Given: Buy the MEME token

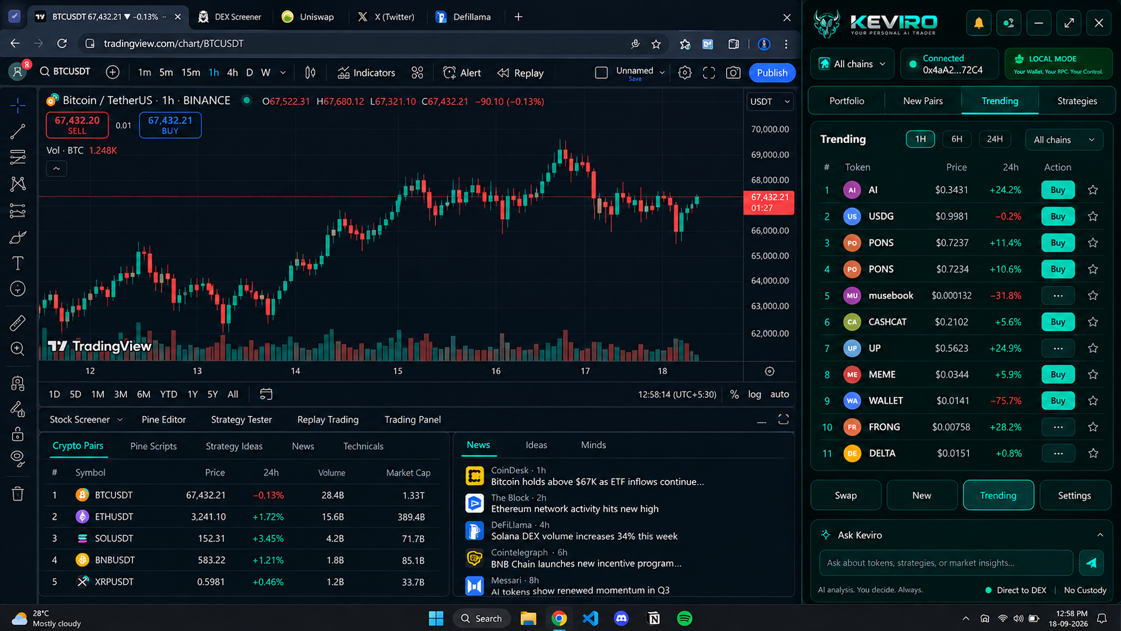Looking at the screenshot, I should [x=1058, y=374].
